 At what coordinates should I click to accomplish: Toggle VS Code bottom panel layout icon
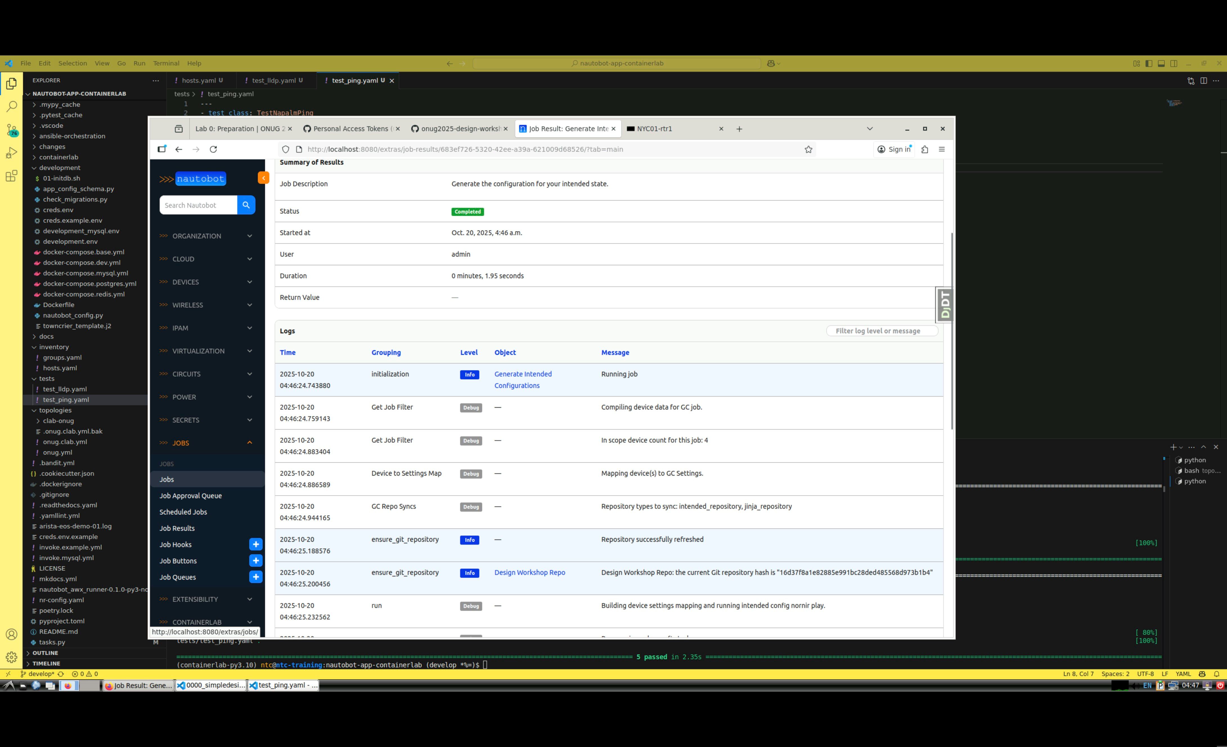coord(1161,63)
